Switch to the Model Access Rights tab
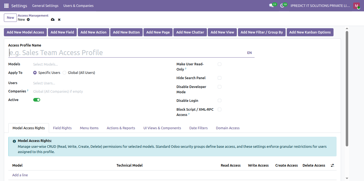 click(29, 128)
